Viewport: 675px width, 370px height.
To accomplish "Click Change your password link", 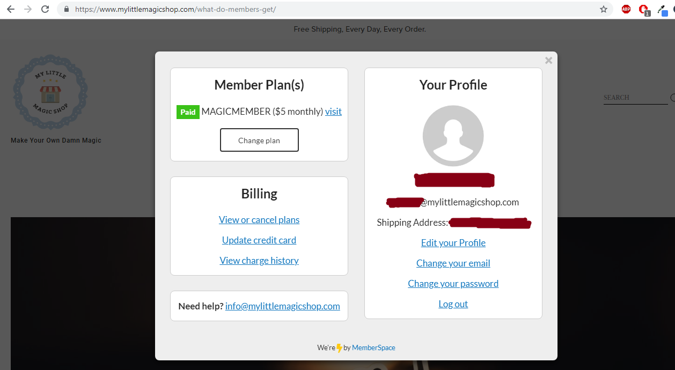I will pyautogui.click(x=453, y=284).
